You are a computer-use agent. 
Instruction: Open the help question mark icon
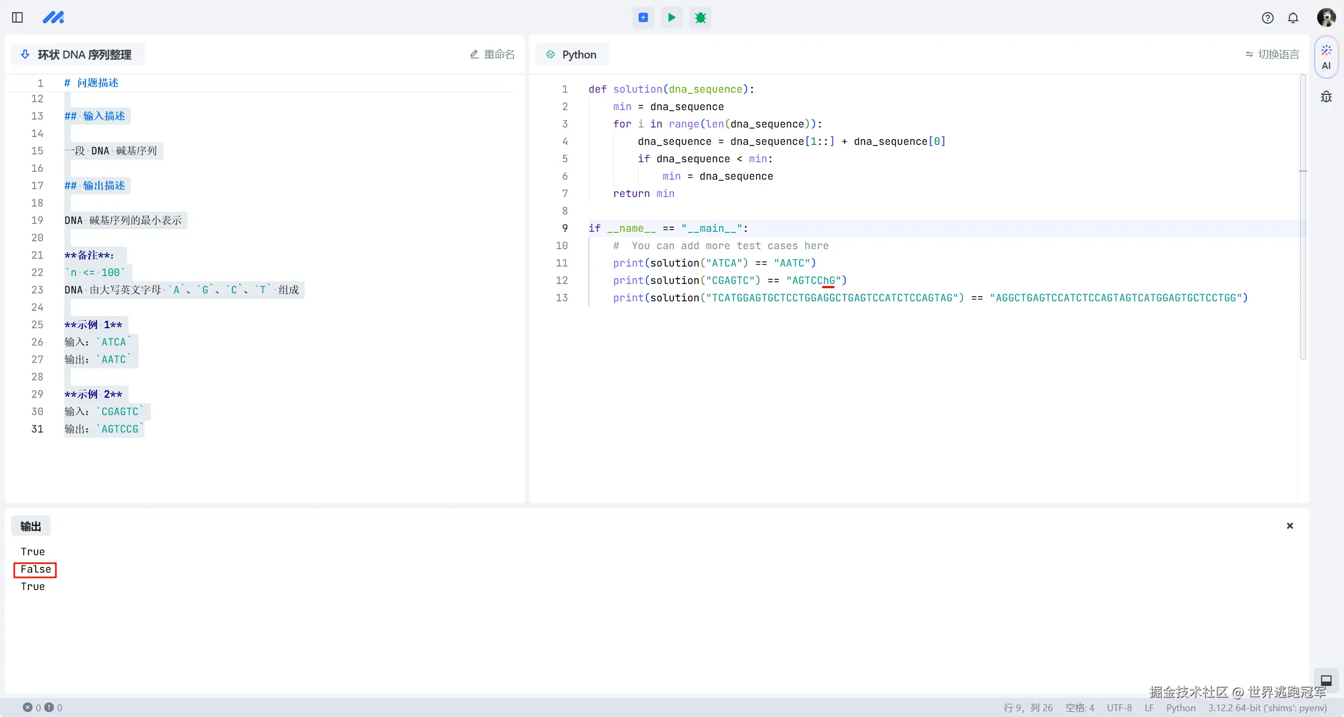(x=1268, y=18)
